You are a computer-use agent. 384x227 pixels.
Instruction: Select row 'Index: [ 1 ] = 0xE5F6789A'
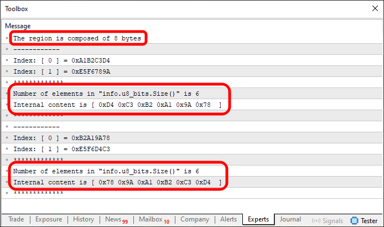192,71
